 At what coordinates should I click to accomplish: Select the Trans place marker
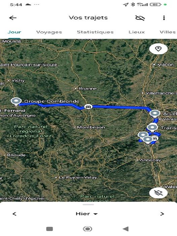pyautogui.click(x=152, y=128)
